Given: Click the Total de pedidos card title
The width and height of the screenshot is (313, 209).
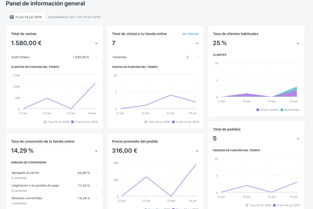Looking at the screenshot, I should coord(227,129).
